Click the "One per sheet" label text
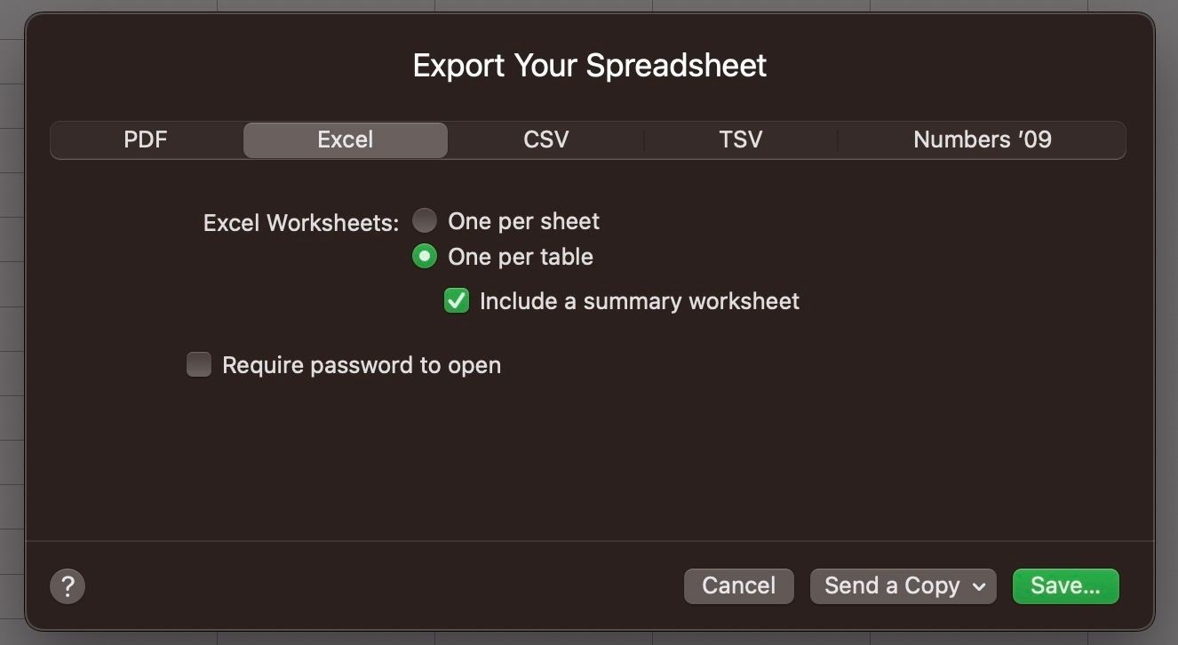Viewport: 1178px width, 645px height. point(523,221)
